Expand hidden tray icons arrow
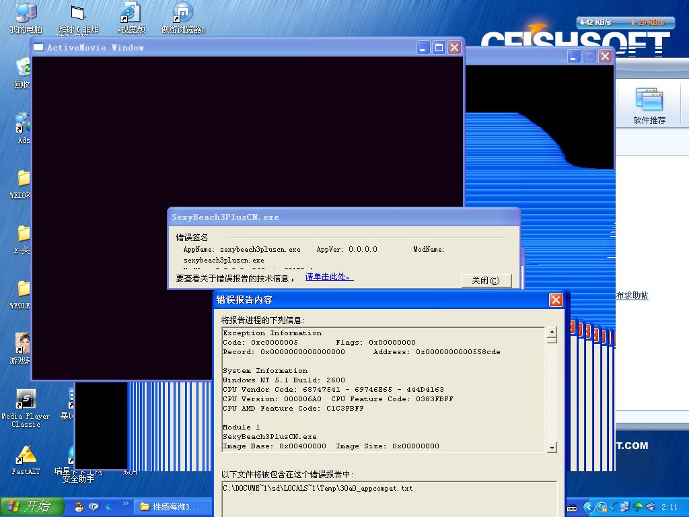 pos(589,508)
